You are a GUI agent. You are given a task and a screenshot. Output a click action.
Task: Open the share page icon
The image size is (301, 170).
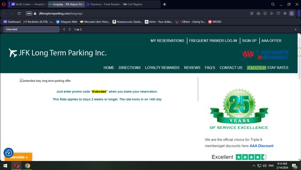coord(252,14)
